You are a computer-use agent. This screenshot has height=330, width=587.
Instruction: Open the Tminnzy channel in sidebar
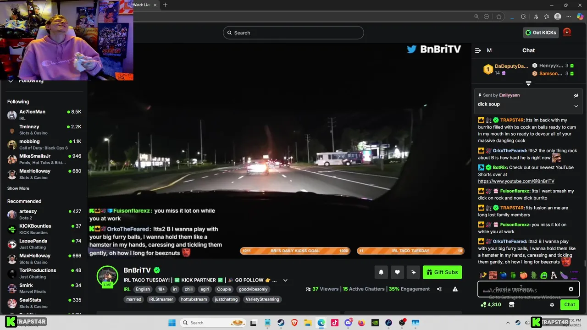[x=44, y=130]
